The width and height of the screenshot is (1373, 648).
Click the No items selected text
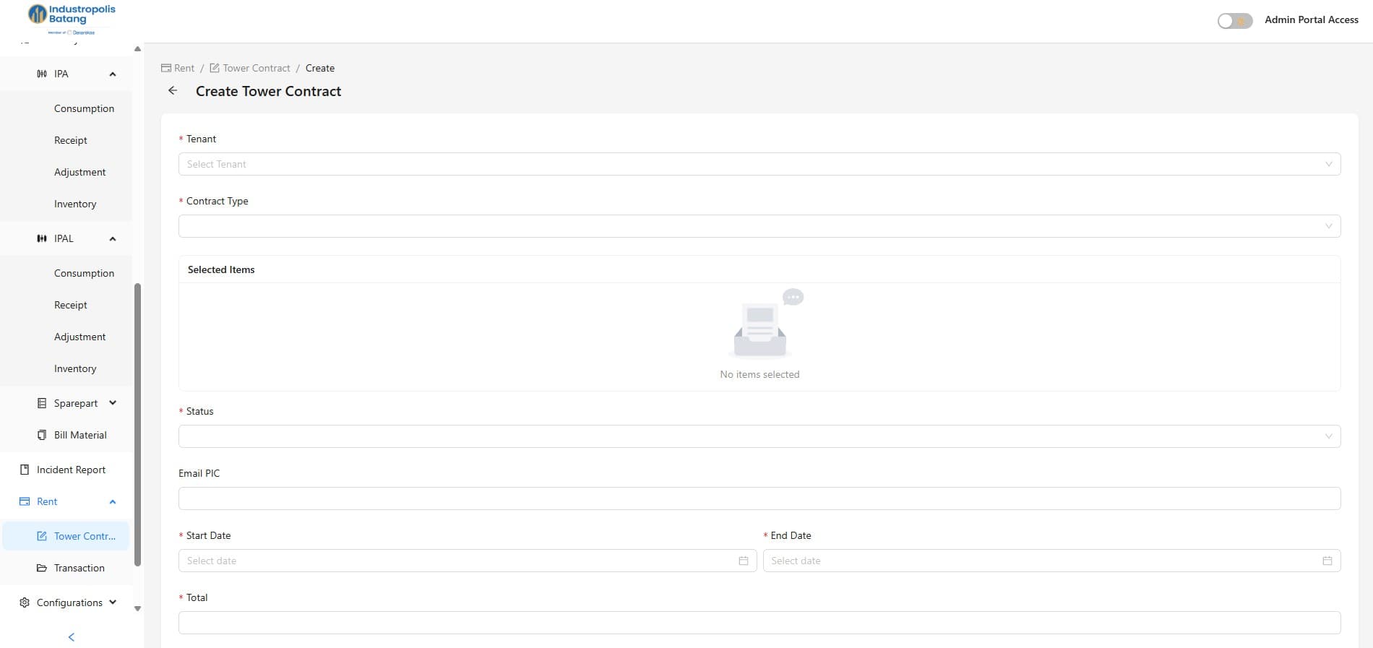click(x=759, y=374)
